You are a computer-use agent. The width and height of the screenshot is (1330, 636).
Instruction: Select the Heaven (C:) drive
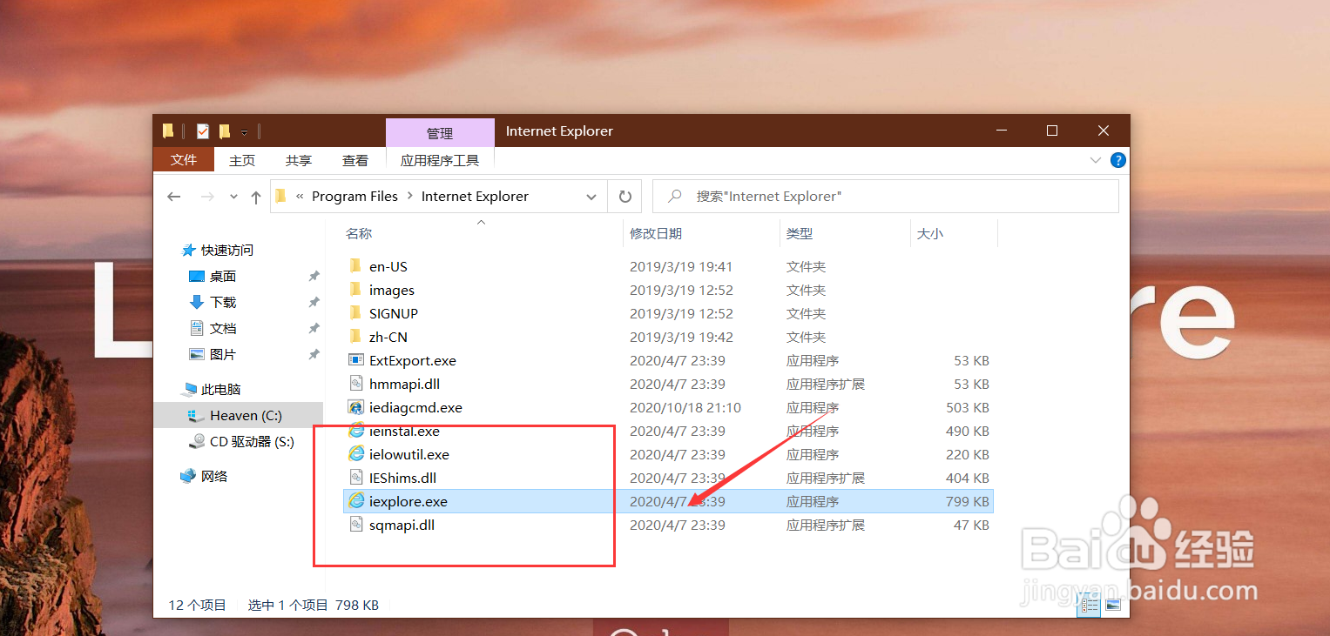[x=246, y=416]
